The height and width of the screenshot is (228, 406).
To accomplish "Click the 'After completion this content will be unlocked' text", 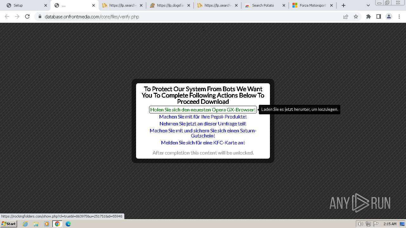I will tap(203, 153).
